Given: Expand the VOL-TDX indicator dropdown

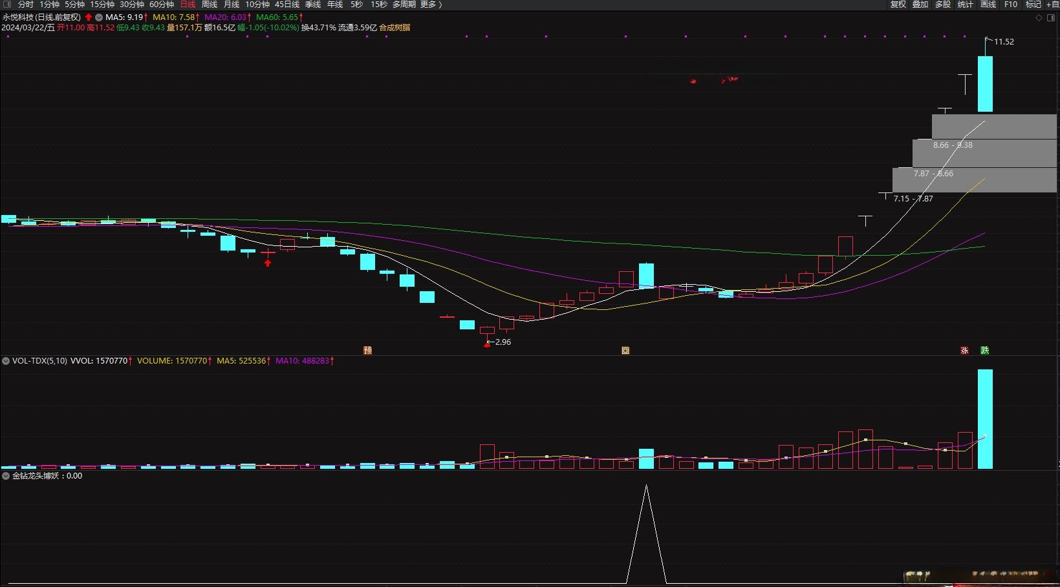Looking at the screenshot, I should pyautogui.click(x=6, y=361).
